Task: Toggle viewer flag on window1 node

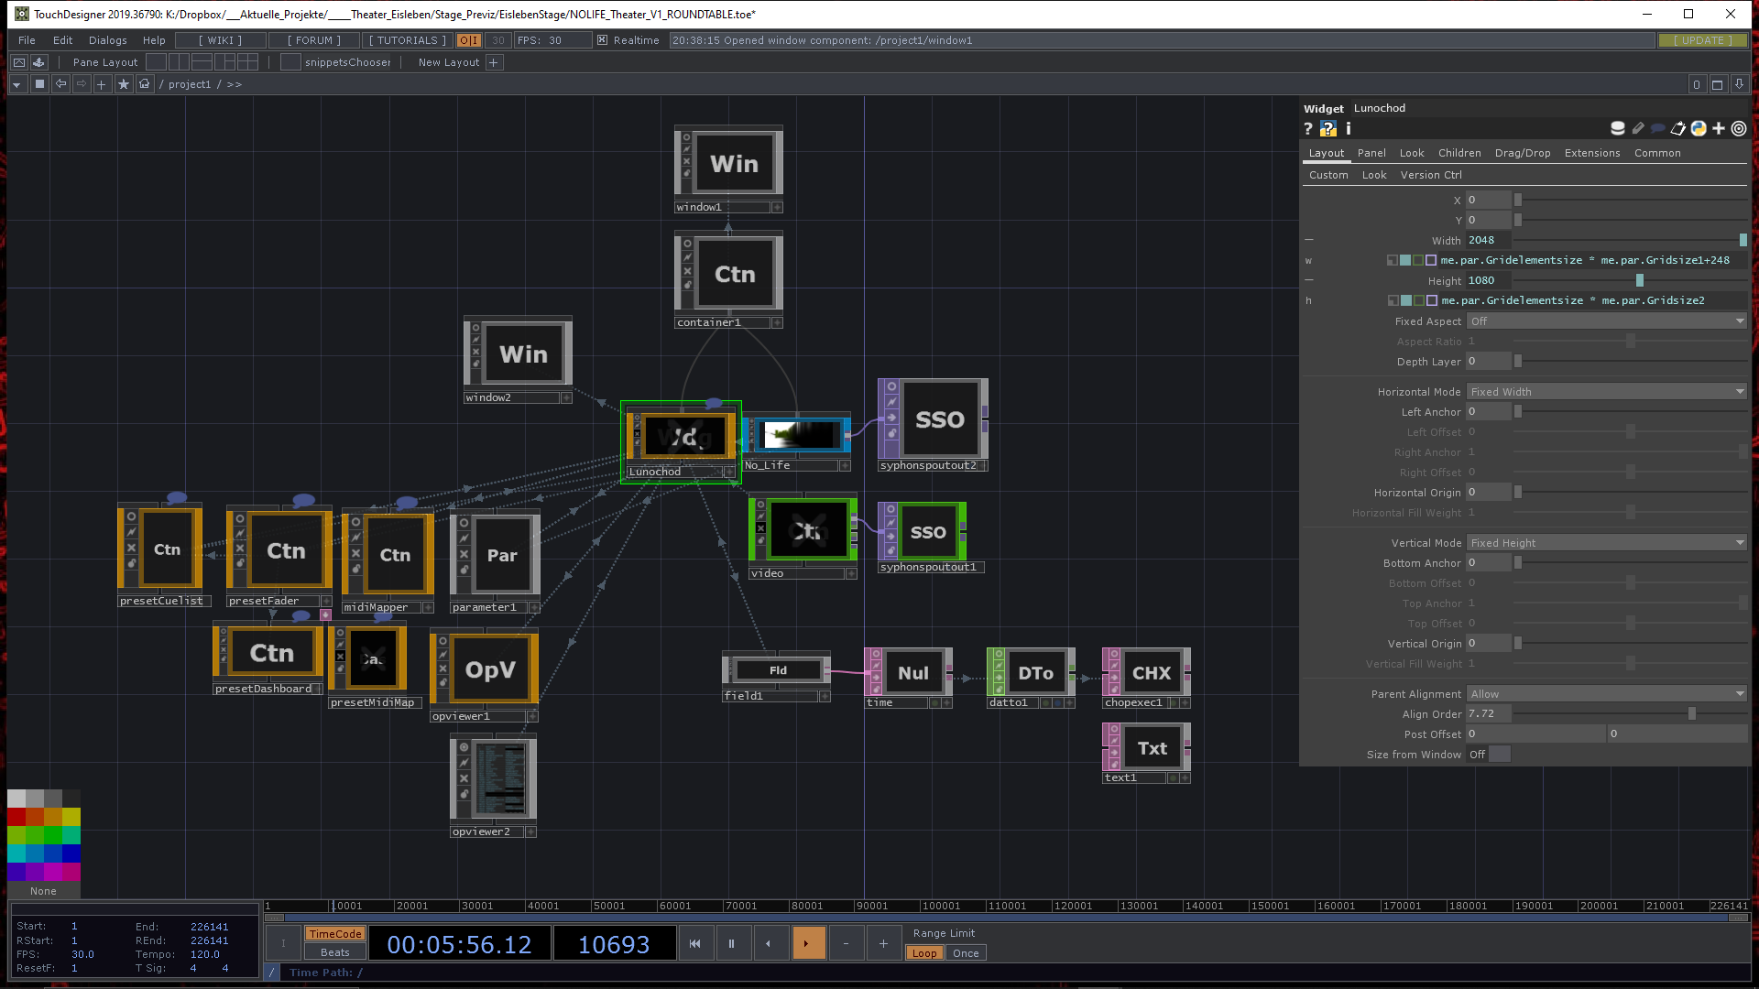Action: pyautogui.click(x=686, y=138)
